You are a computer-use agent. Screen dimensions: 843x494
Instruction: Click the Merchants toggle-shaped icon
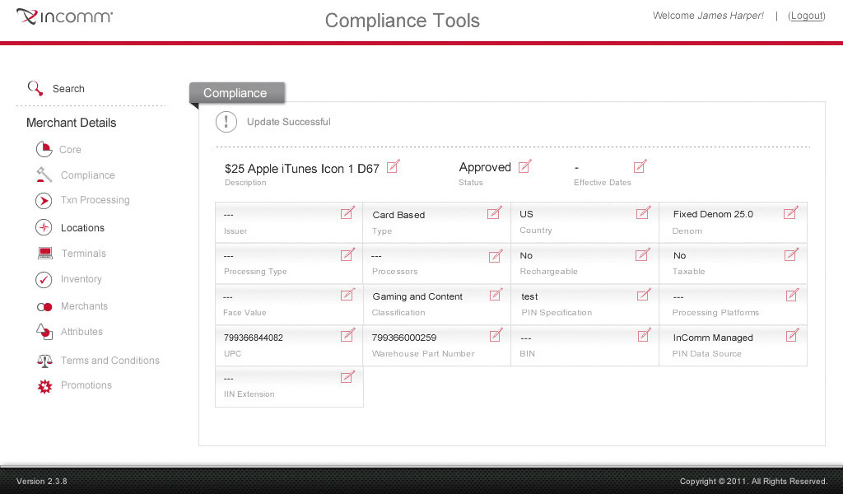(44, 307)
